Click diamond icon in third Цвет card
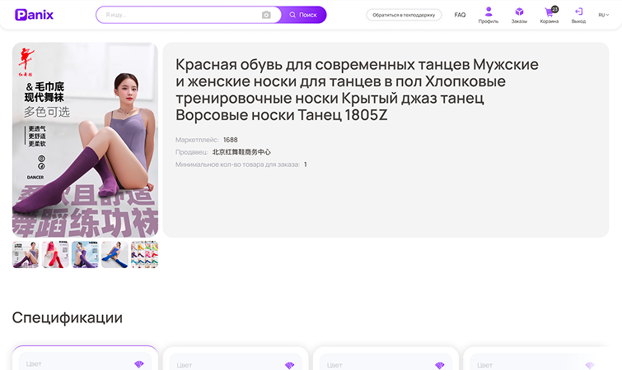This screenshot has height=370, width=622. tap(440, 365)
